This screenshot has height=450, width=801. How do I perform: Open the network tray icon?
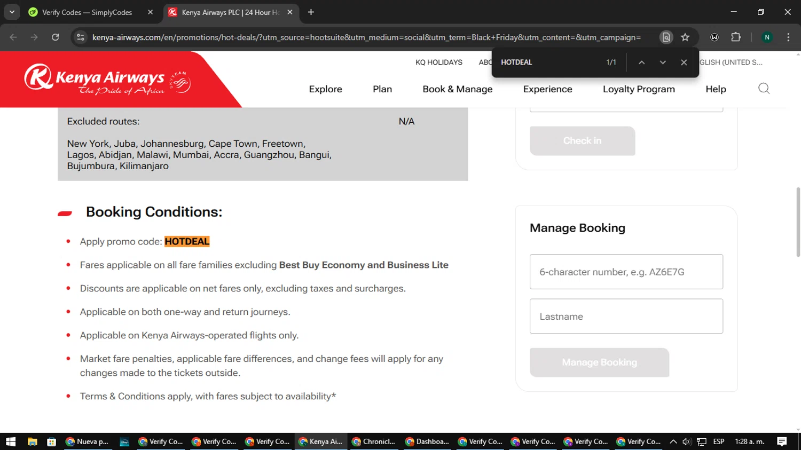click(x=702, y=441)
